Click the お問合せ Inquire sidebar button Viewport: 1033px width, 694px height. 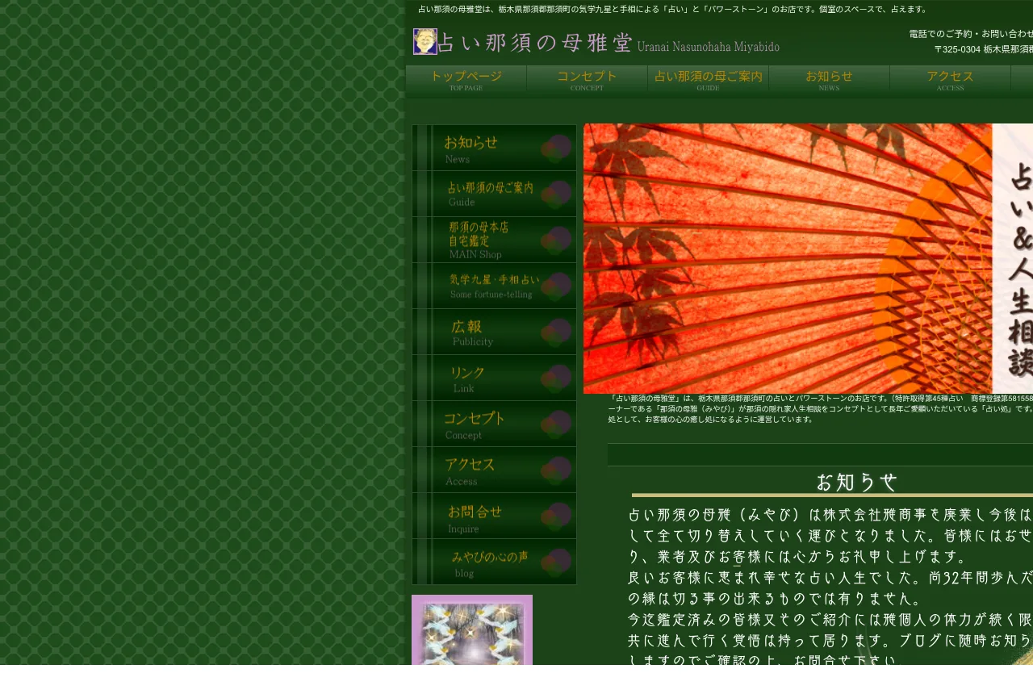[495, 516]
